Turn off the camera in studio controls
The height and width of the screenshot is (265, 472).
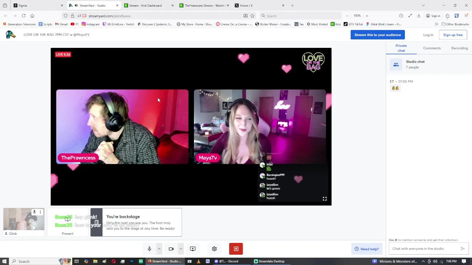pyautogui.click(x=171, y=249)
